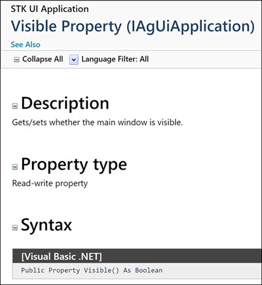Click the word Boolean in the code
Screen dimensions: 262x285
point(149,270)
